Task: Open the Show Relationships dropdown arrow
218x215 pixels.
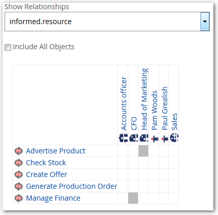Action: coord(205,22)
